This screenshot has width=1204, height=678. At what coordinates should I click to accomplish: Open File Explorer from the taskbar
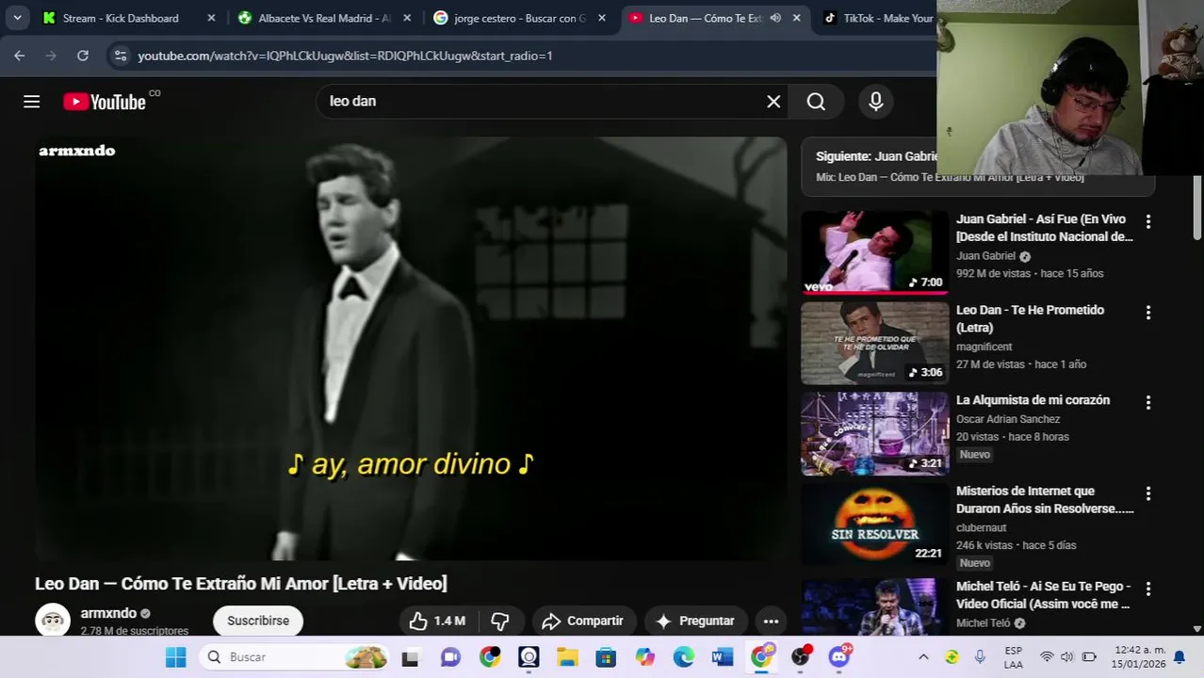click(567, 657)
